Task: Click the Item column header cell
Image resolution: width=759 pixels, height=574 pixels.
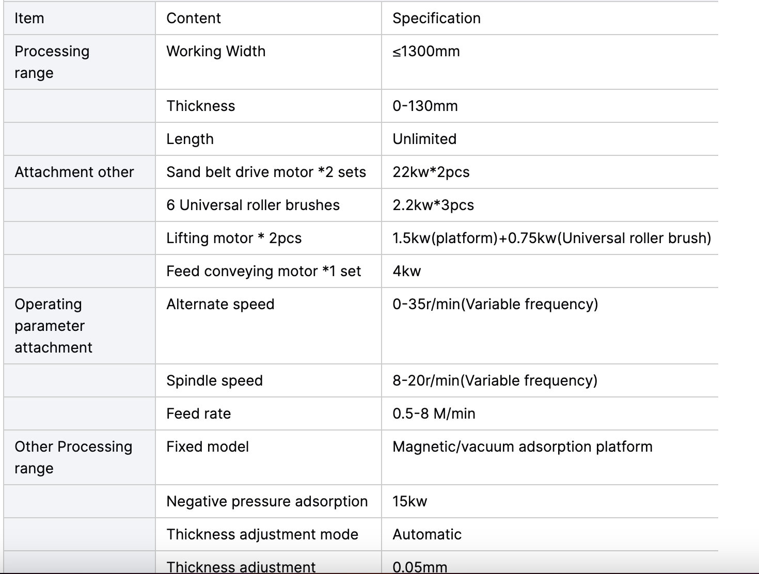Action: [29, 19]
